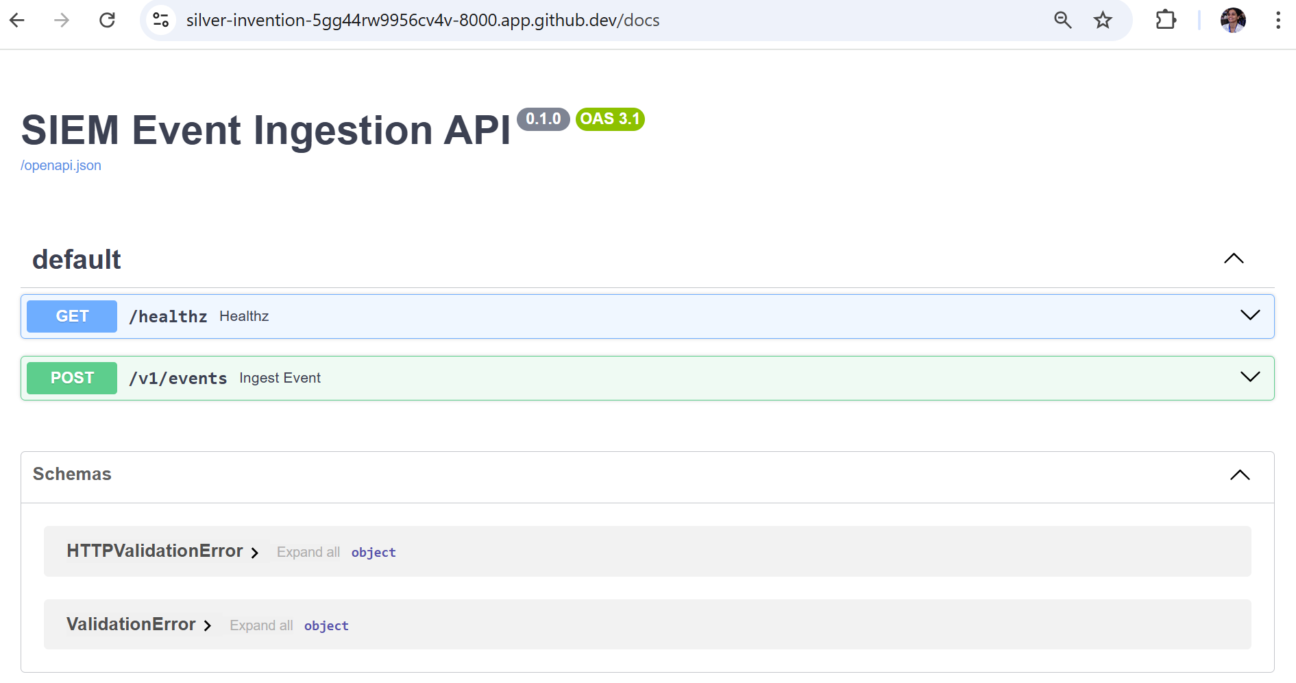
Task: Open the browser three-dot menu
Action: (1278, 21)
